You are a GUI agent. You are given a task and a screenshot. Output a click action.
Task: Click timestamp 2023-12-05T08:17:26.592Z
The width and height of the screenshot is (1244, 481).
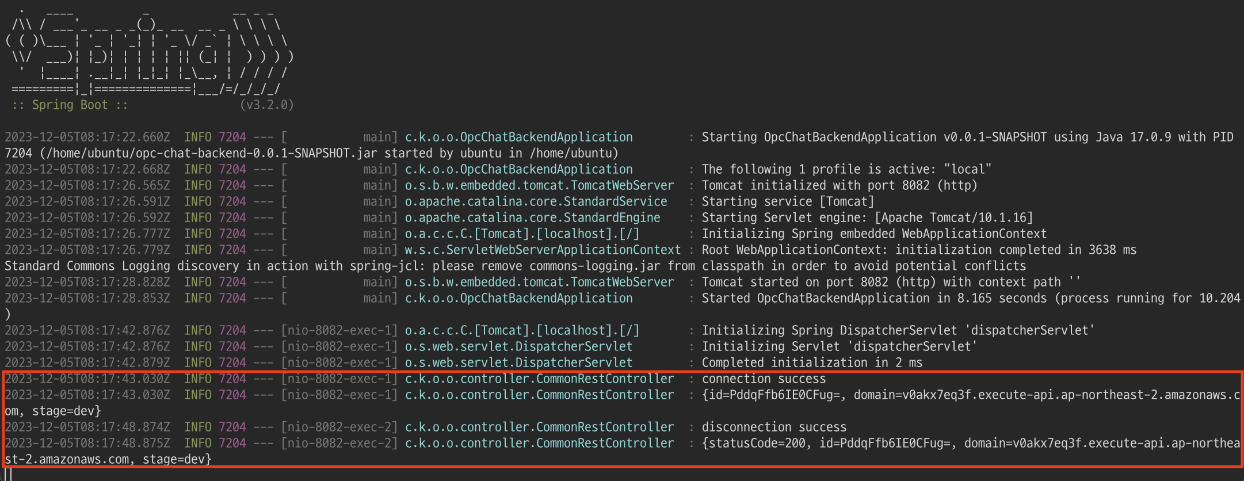pos(87,217)
